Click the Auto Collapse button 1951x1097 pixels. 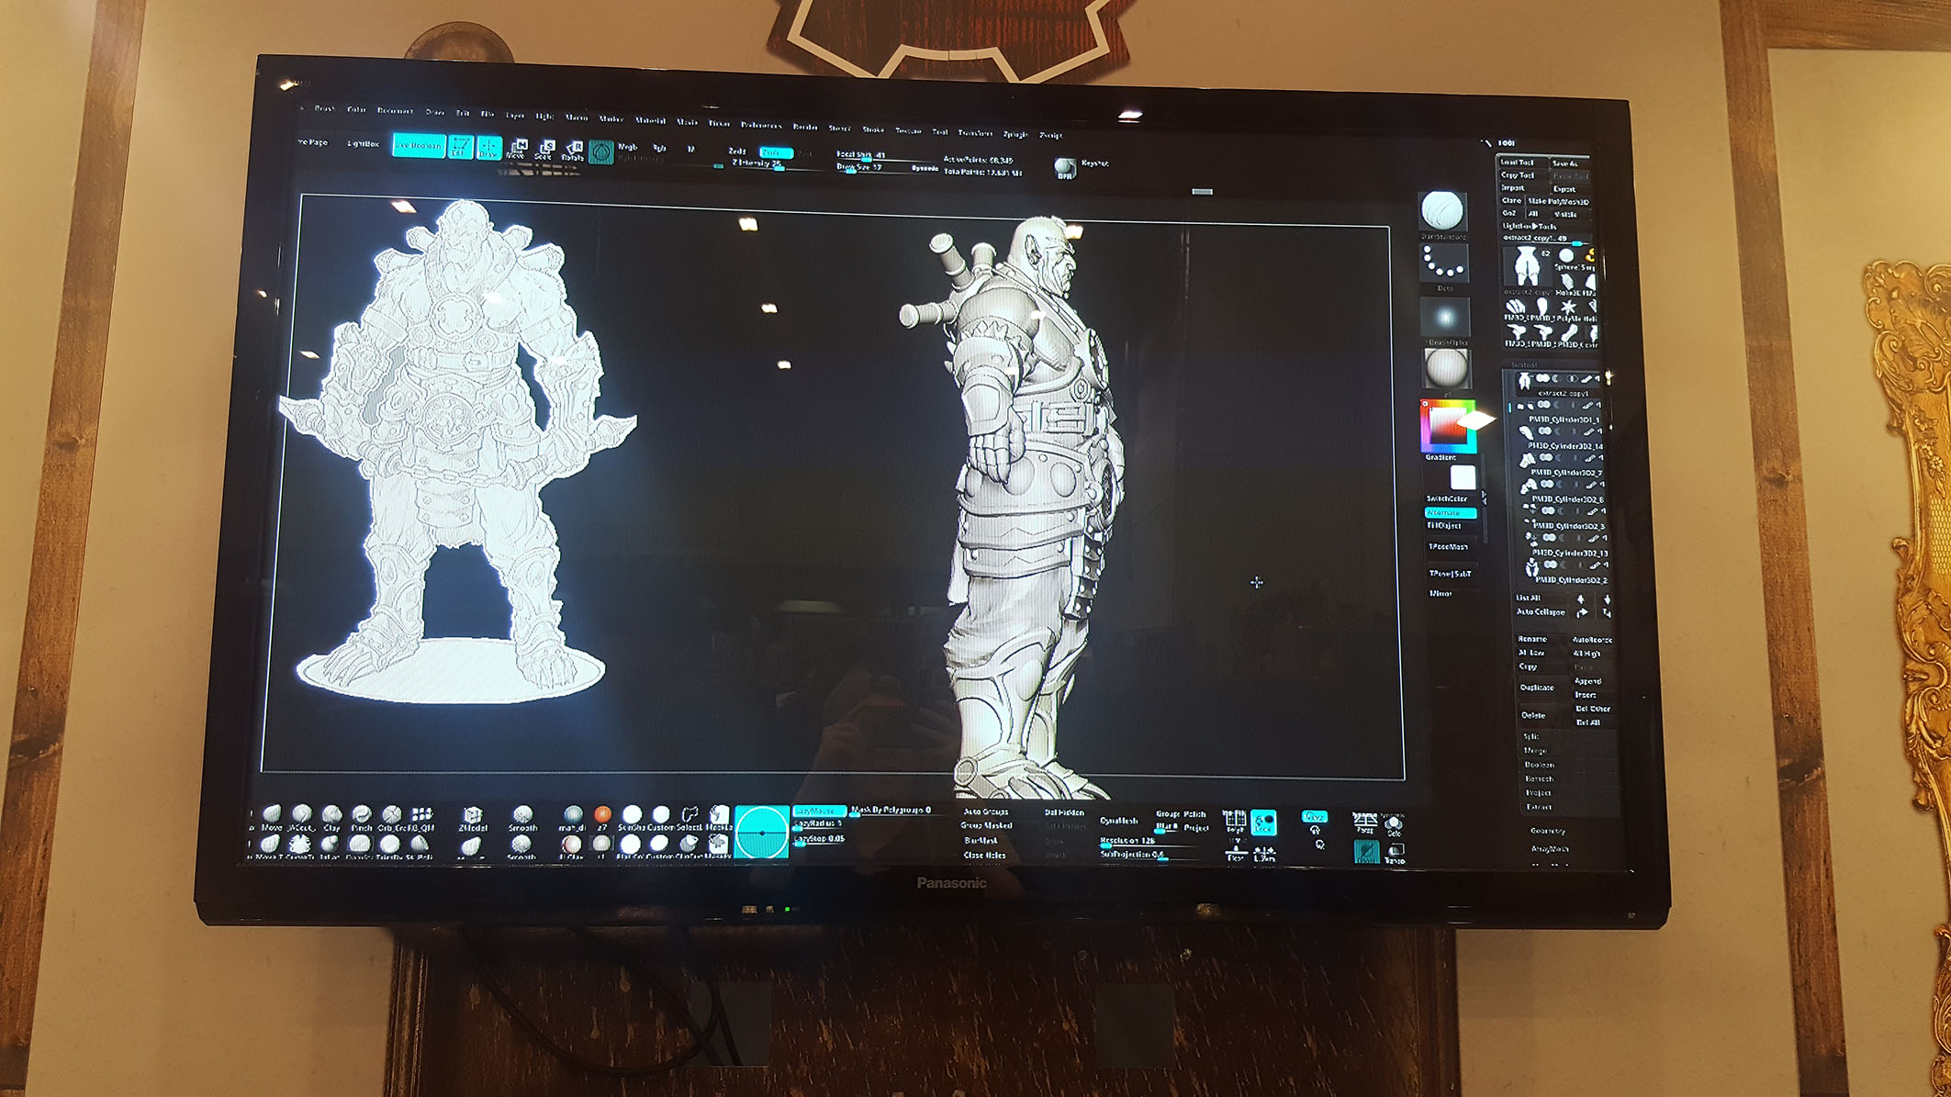[x=1541, y=611]
